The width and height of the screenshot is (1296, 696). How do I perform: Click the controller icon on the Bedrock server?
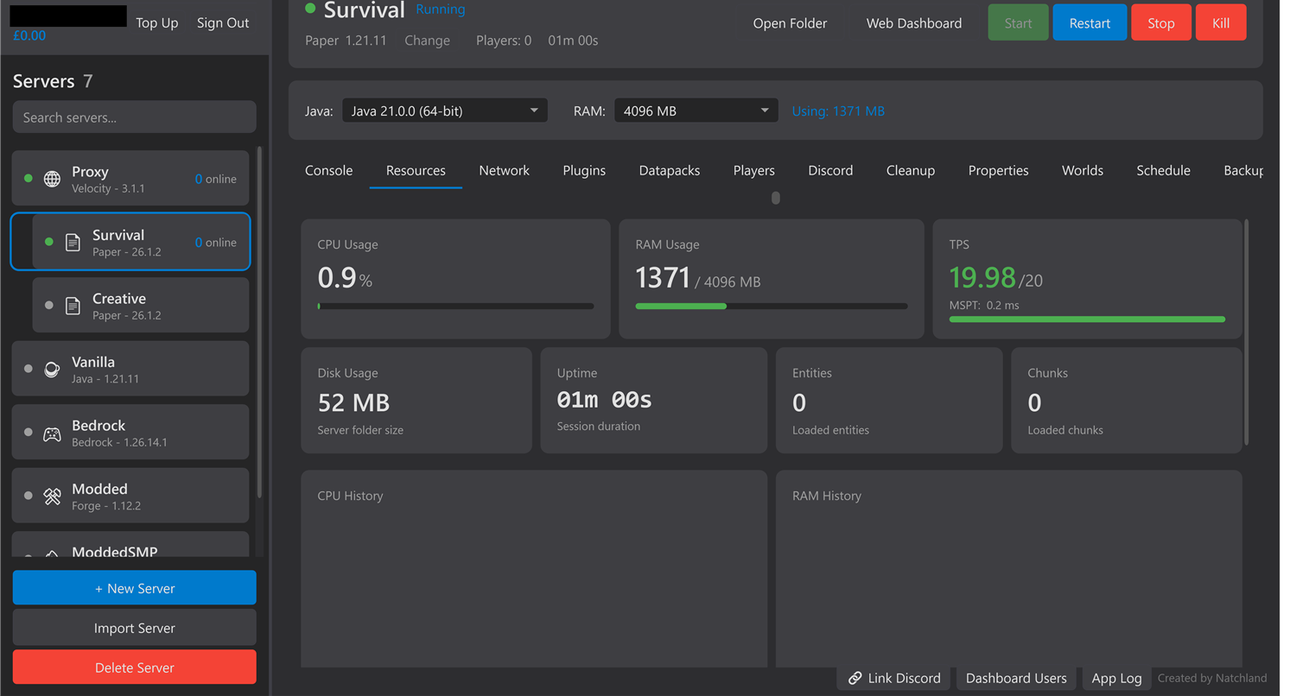click(52, 432)
